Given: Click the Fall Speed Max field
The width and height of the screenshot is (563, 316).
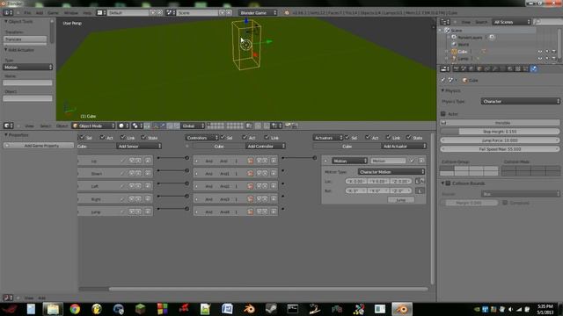Looking at the screenshot, I should pyautogui.click(x=501, y=148).
